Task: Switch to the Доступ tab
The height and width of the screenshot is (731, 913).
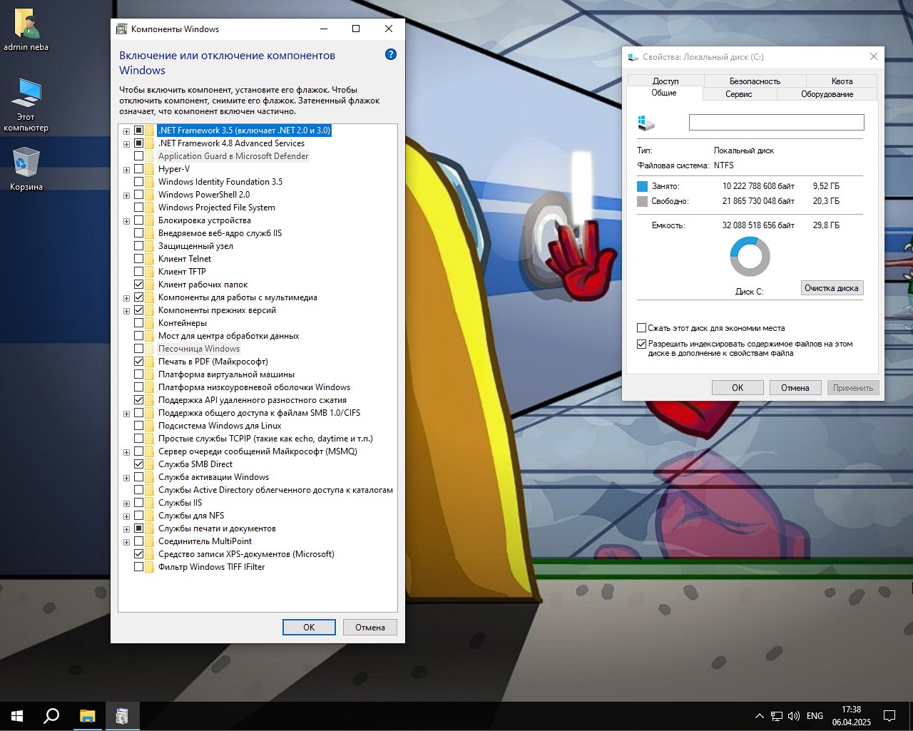Action: point(665,81)
